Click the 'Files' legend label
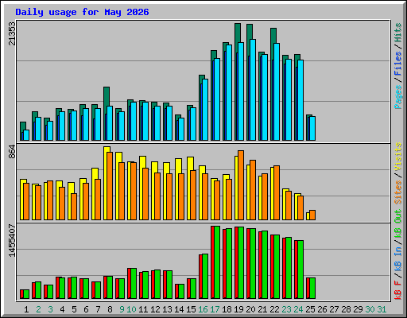The width and height of the screenshot is (407, 318). coord(397,64)
